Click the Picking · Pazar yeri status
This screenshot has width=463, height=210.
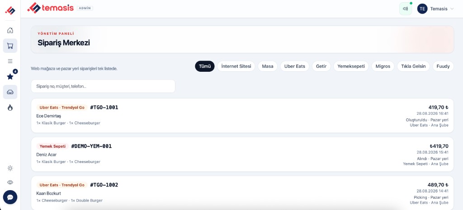pos(431,197)
